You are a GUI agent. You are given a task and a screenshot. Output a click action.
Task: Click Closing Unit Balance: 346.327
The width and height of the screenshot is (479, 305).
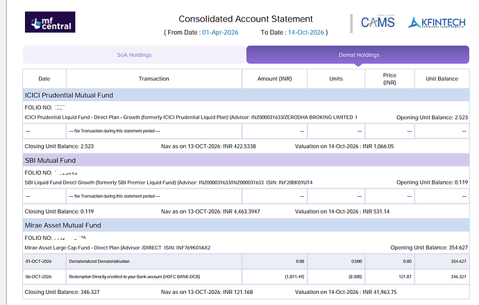click(x=62, y=292)
